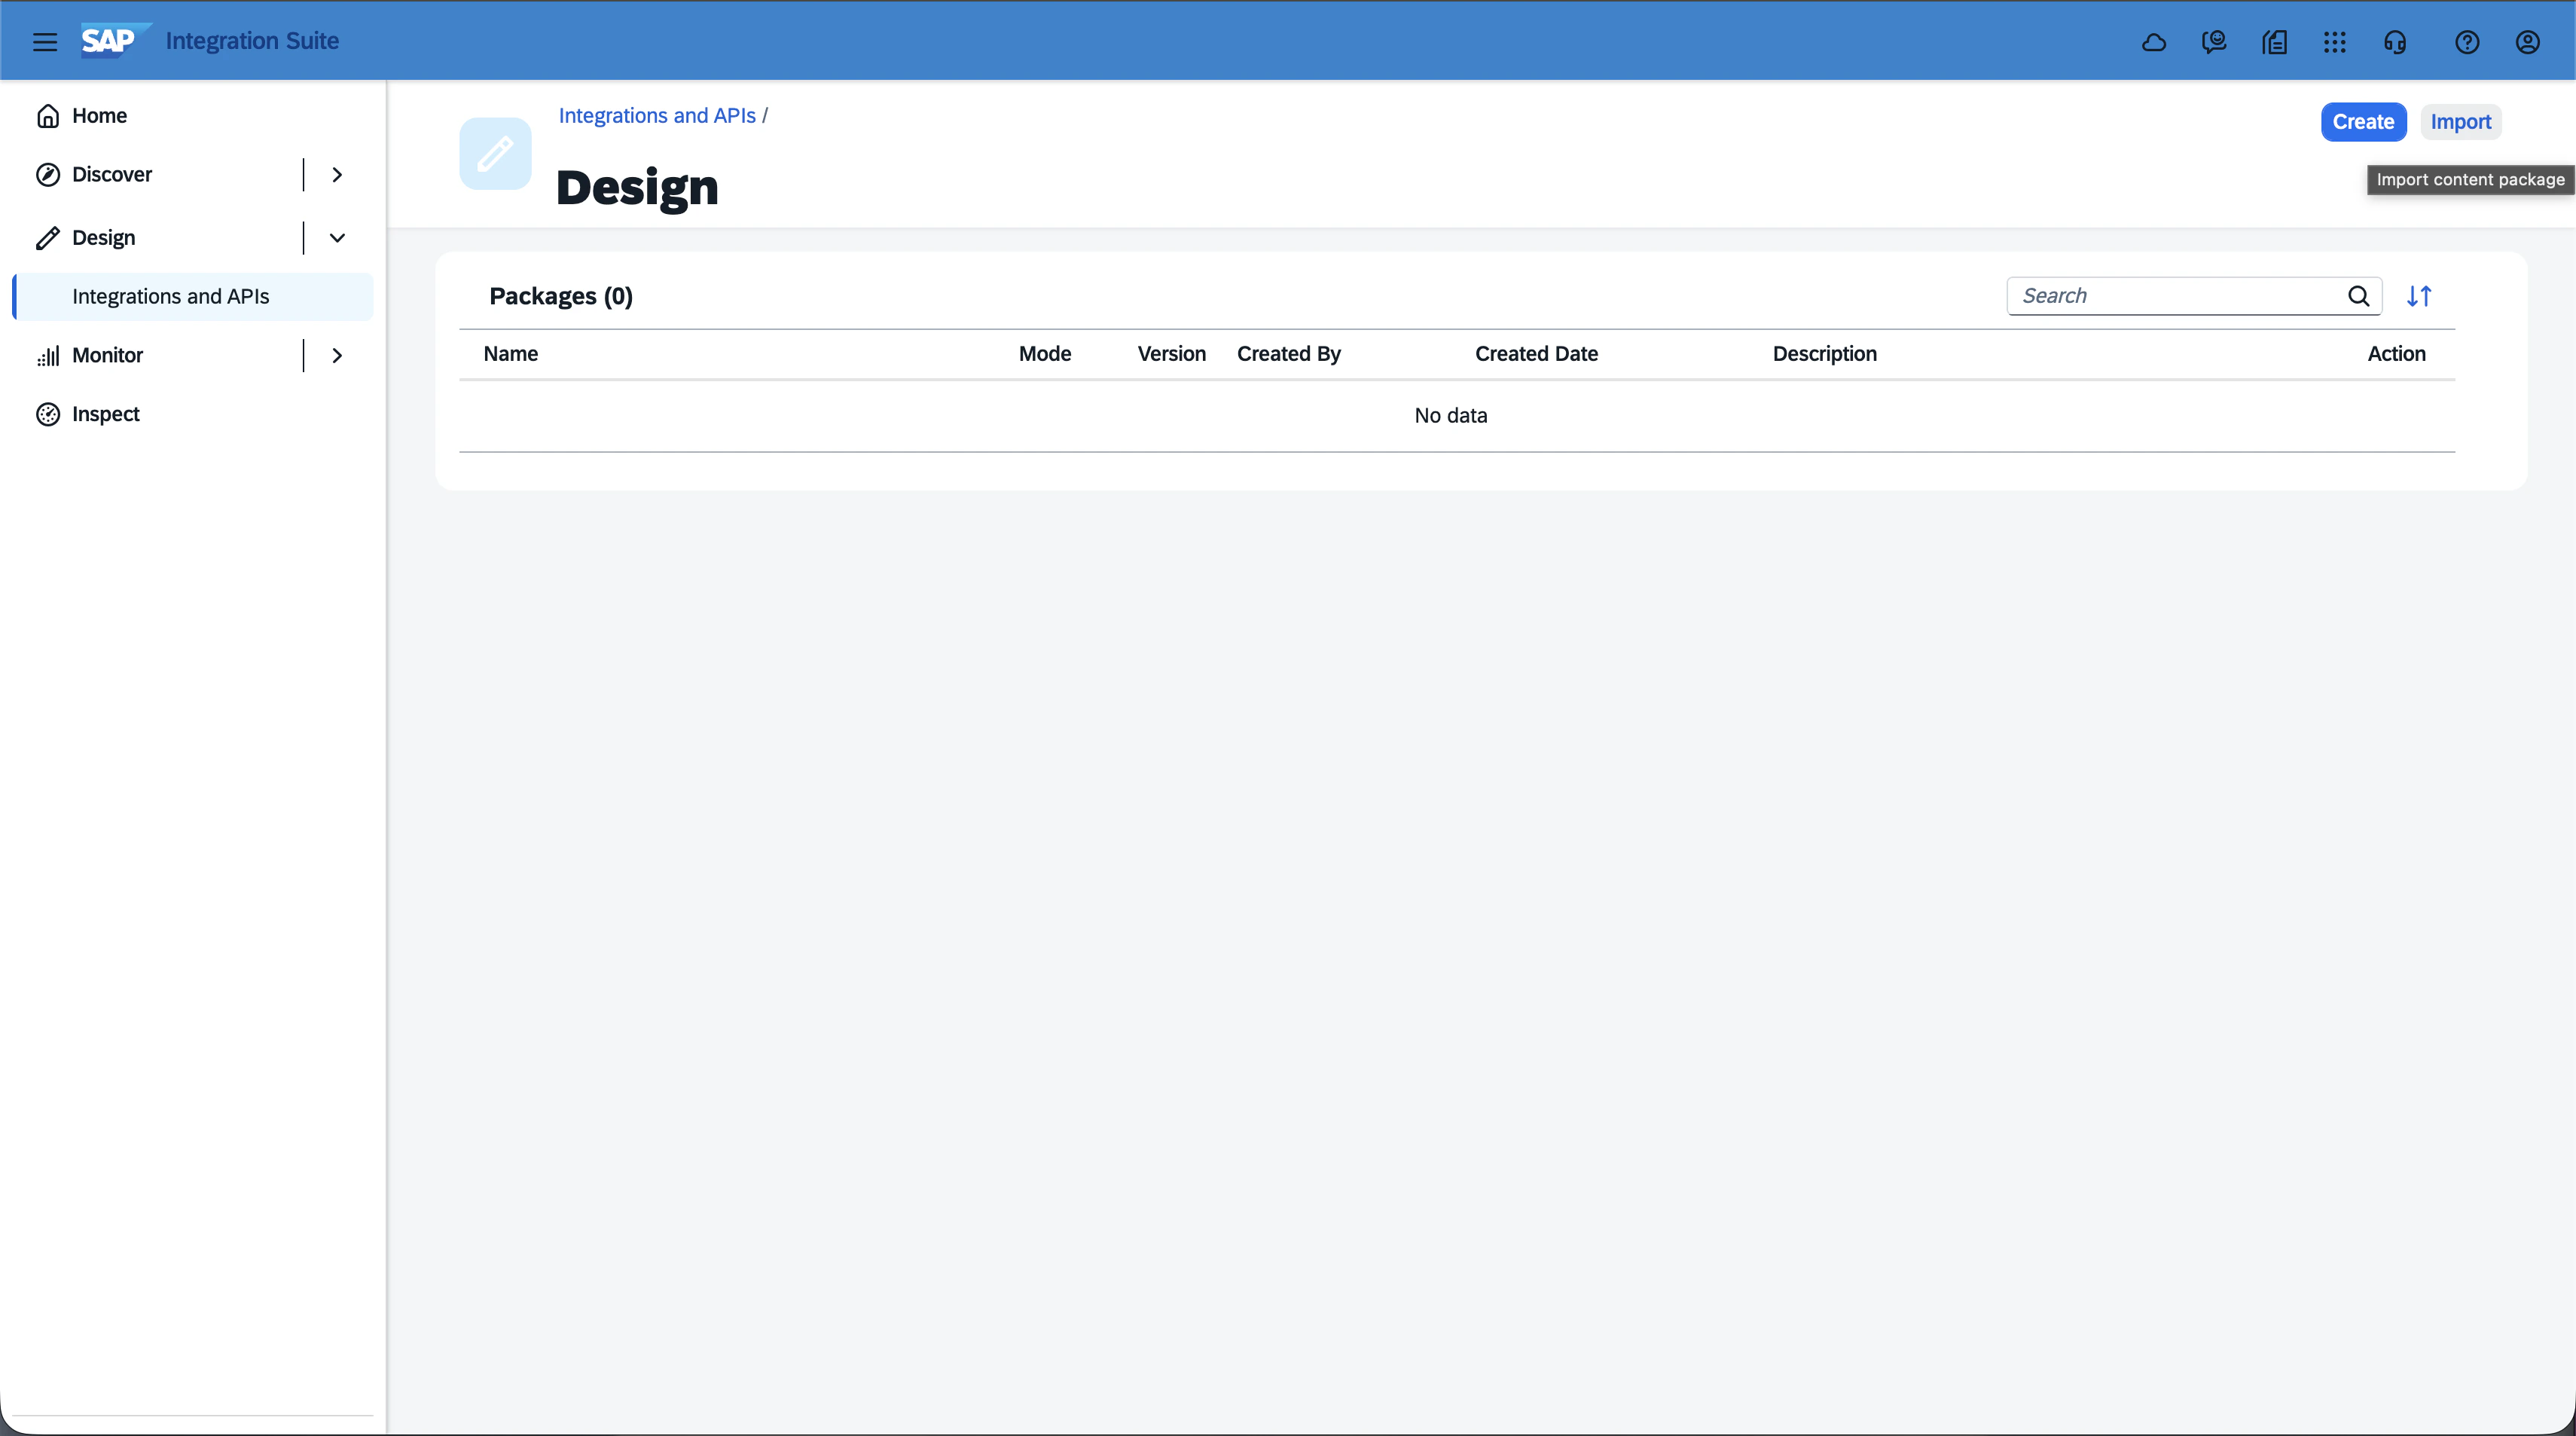Screen dimensions: 2576x1436
Task: Select the Inspect sidebar icon
Action: click(x=48, y=414)
